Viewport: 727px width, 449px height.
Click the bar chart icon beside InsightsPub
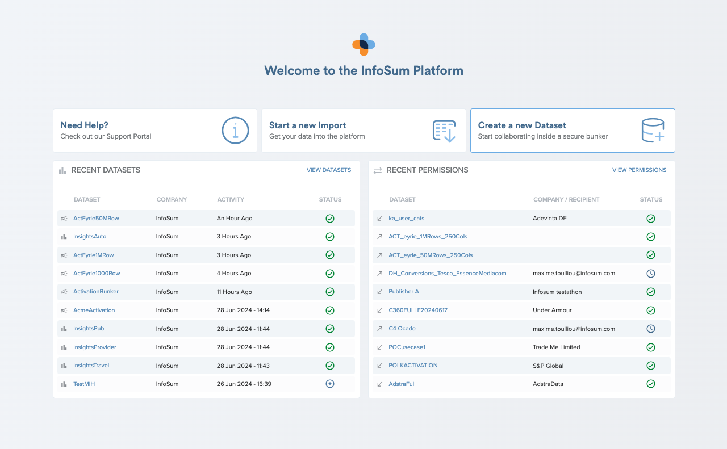tap(64, 328)
